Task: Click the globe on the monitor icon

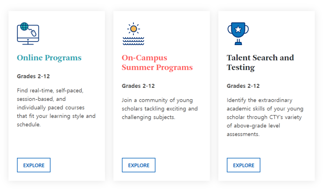Action: click(24, 27)
